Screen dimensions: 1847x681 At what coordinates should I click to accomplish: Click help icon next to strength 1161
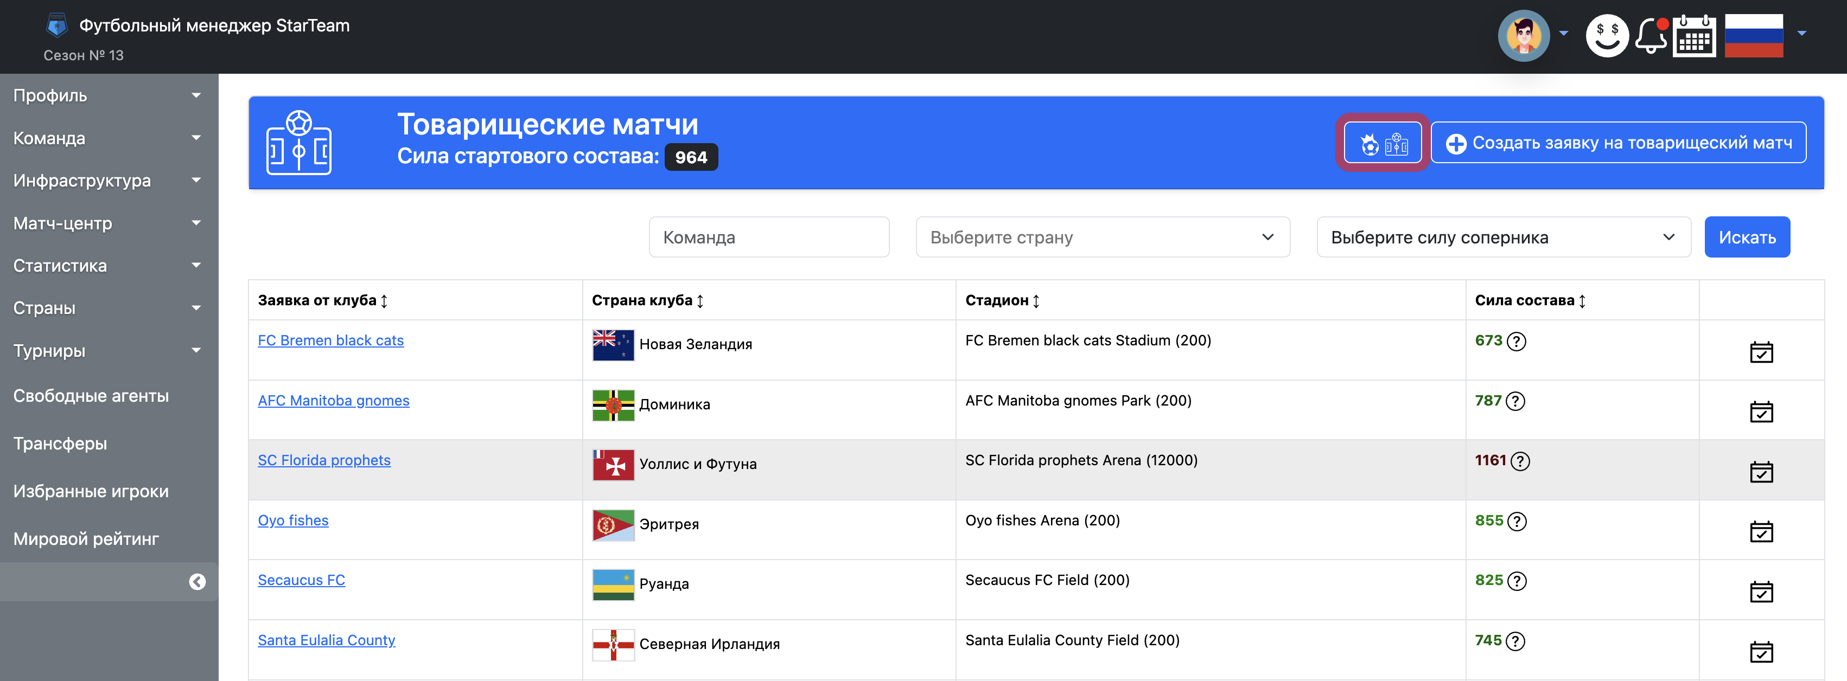click(x=1520, y=461)
